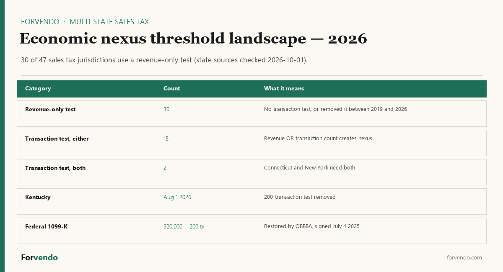Click the '$20,000 + 200 tx' value
This screenshot has width=503, height=272.
[x=184, y=226]
